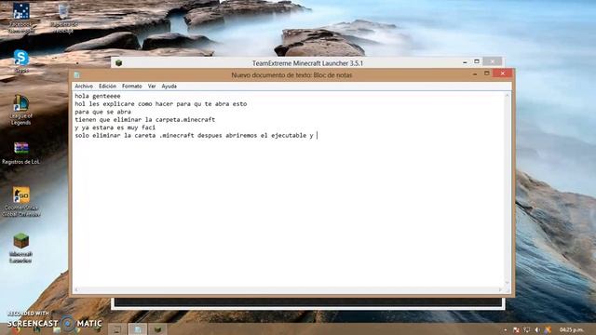596x335 pixels.
Task: Click the vertical scrollbar up arrow in Notepad
Action: (x=507, y=95)
